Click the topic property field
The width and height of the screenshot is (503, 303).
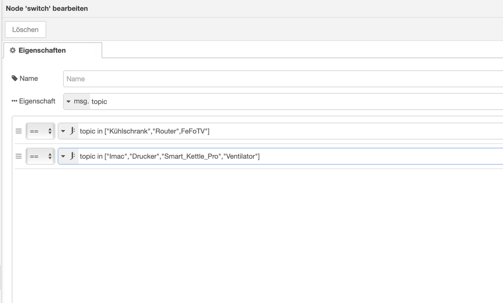pyautogui.click(x=293, y=101)
